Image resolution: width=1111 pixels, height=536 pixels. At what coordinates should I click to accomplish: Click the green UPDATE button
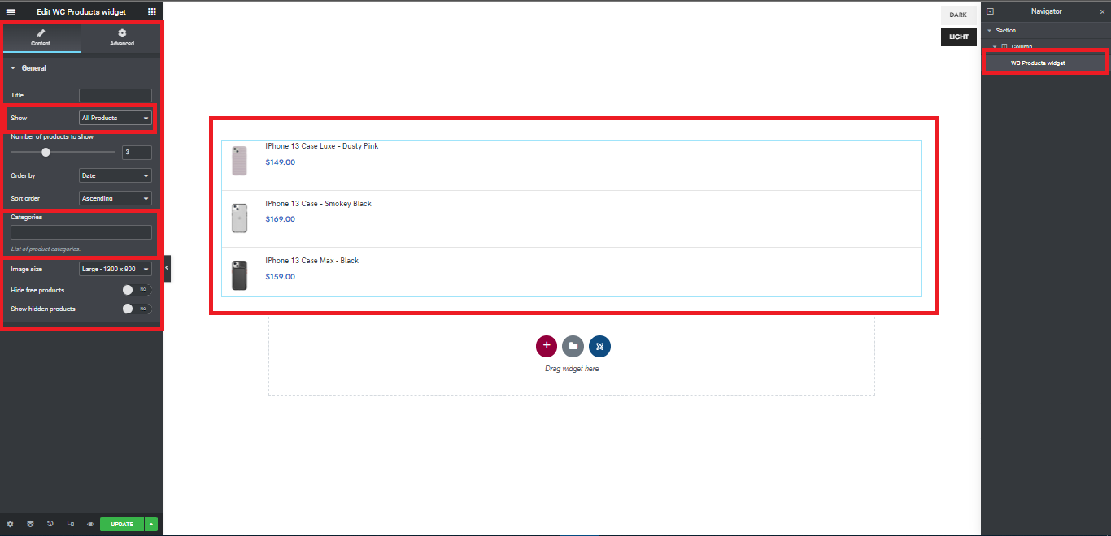click(x=122, y=524)
